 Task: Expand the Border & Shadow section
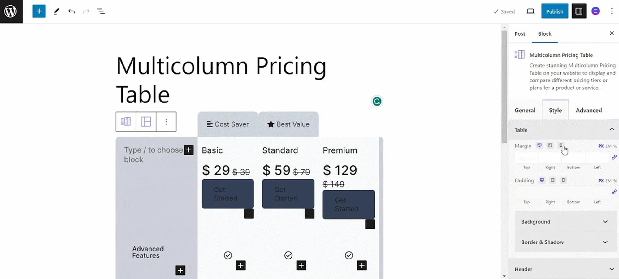(565, 242)
